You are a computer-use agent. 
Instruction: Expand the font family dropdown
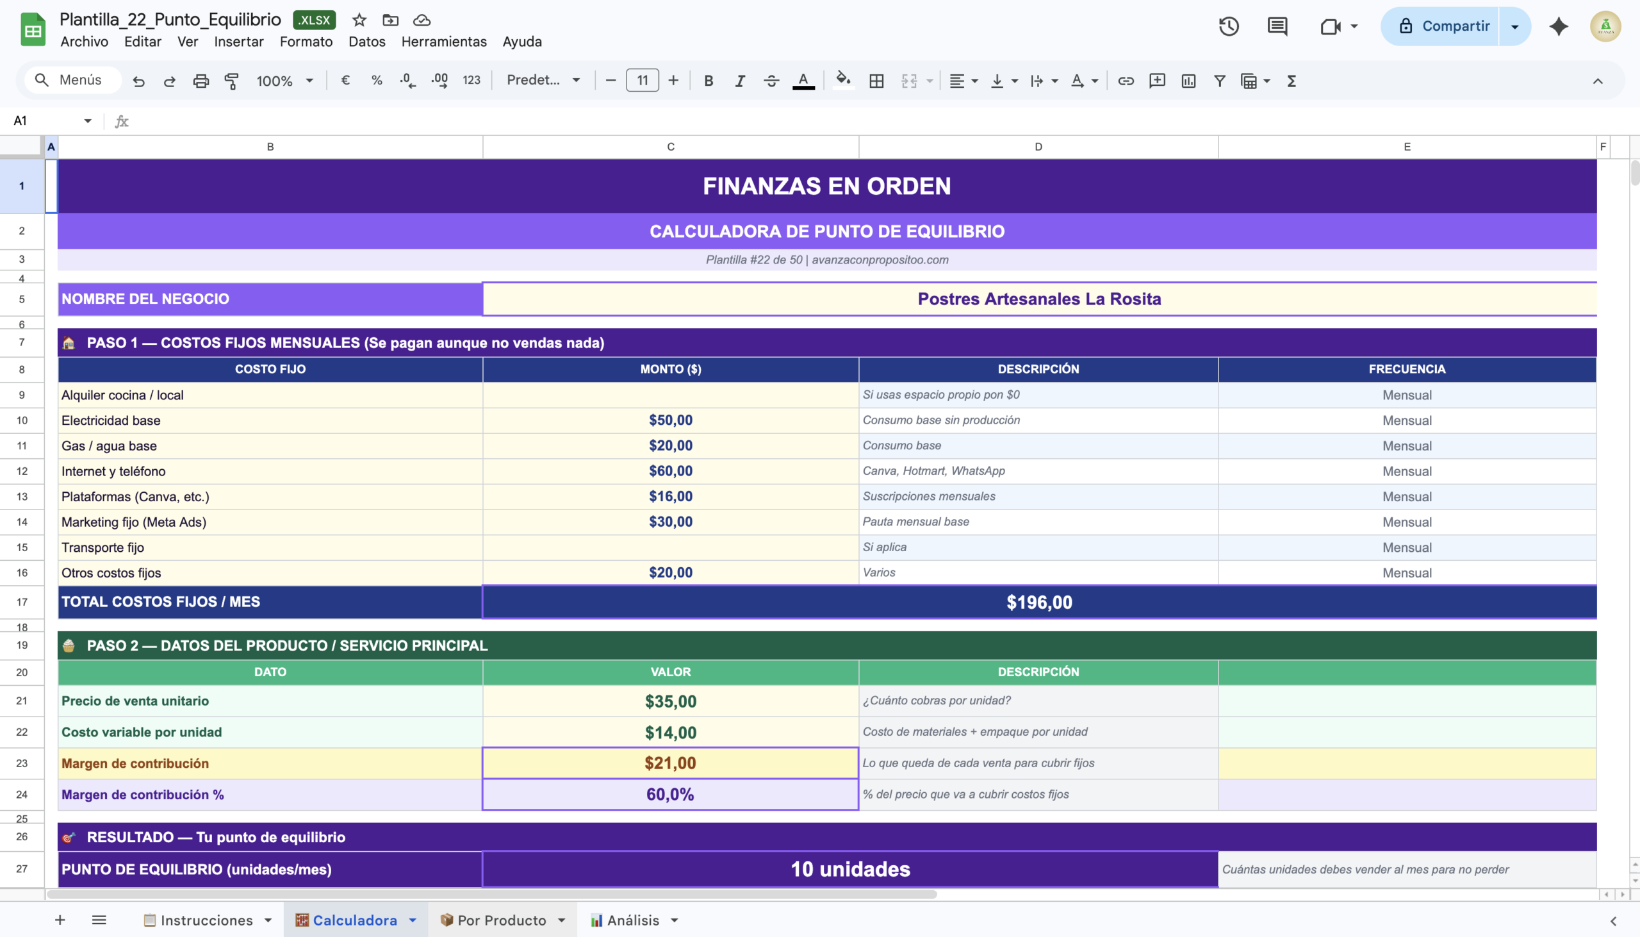(543, 81)
